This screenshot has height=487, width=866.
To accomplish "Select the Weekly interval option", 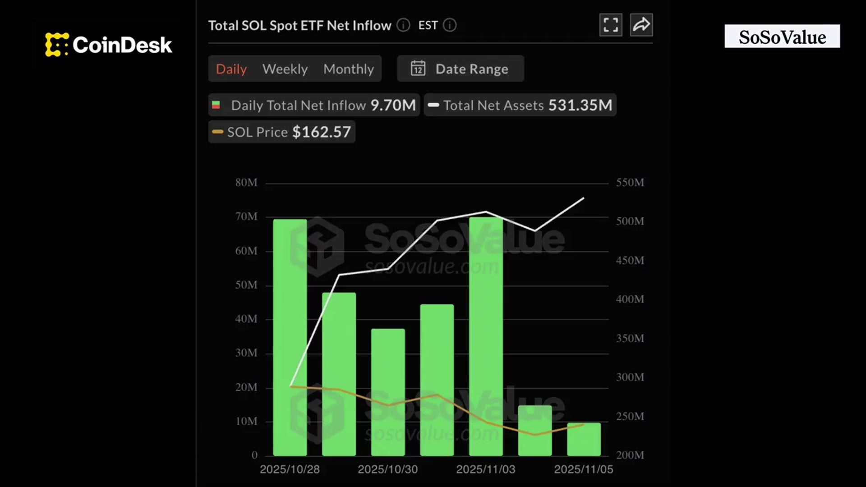I will tap(285, 69).
